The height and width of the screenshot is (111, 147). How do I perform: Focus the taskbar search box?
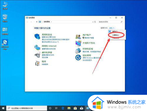(27, 108)
